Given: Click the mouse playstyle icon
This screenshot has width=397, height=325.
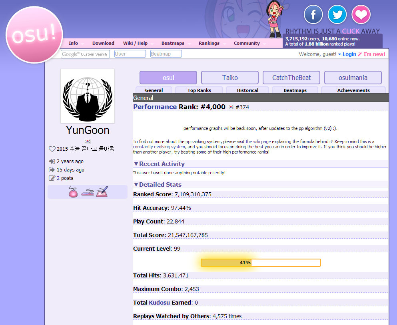Looking at the screenshot, I should [x=73, y=192].
